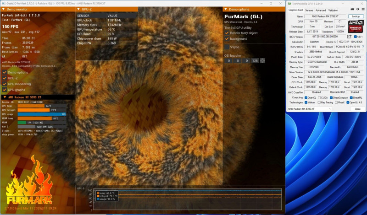Viewport: 367px width, 215px height.
Task: Click the Bus Interface question mark icon
Action: 363,47
